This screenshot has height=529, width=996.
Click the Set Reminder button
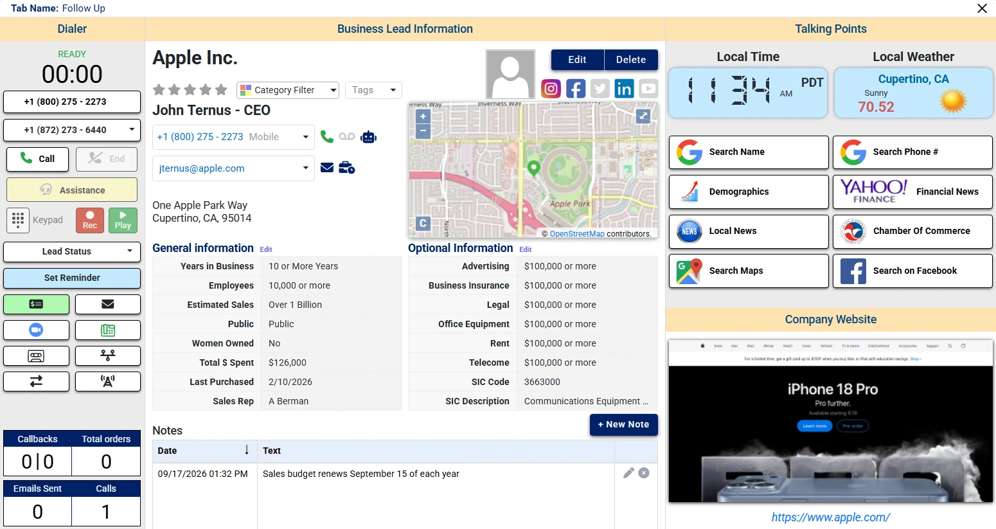coord(72,278)
